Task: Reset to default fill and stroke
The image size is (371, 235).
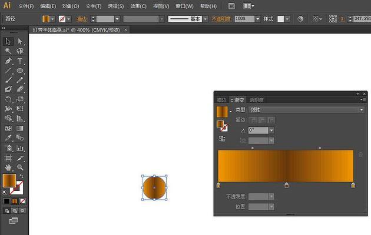Action: (x=5, y=193)
